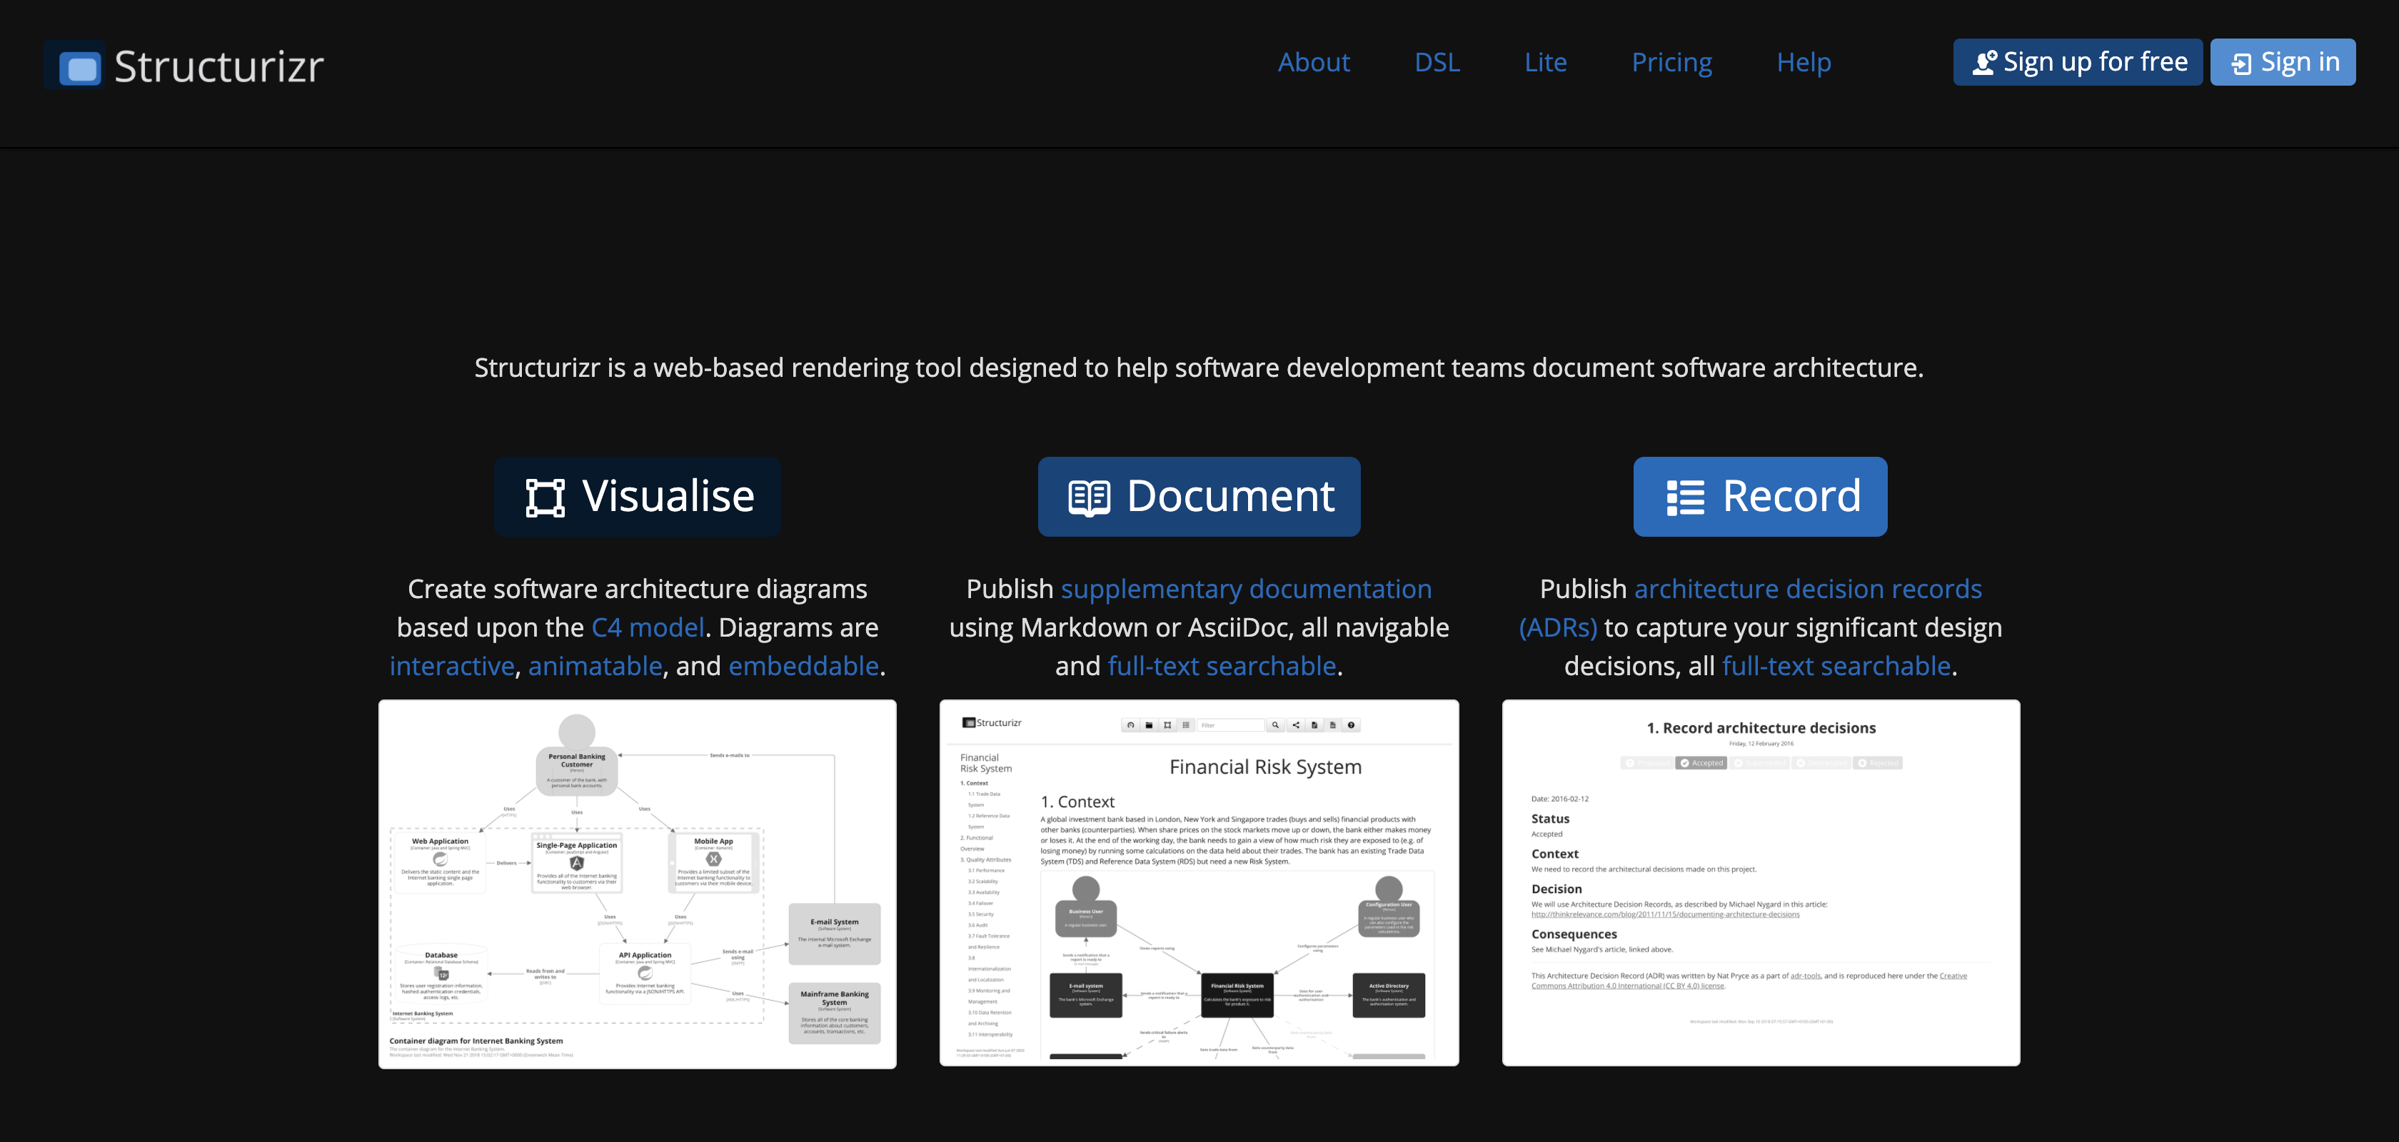The width and height of the screenshot is (2399, 1142).
Task: Open the Help page
Action: coord(1803,62)
